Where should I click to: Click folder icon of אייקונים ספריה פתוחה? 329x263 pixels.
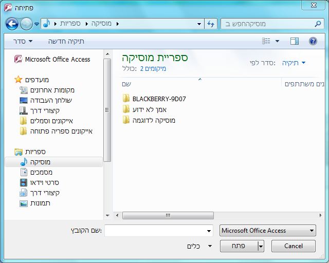(x=23, y=131)
